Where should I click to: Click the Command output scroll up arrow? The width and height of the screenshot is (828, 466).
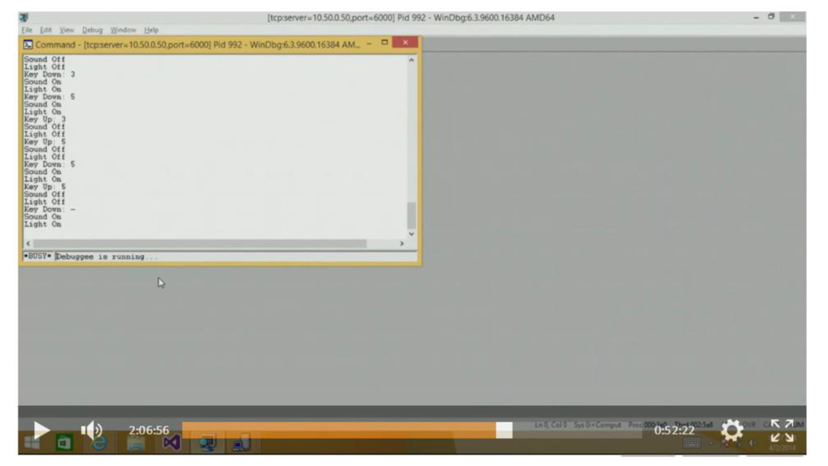412,60
